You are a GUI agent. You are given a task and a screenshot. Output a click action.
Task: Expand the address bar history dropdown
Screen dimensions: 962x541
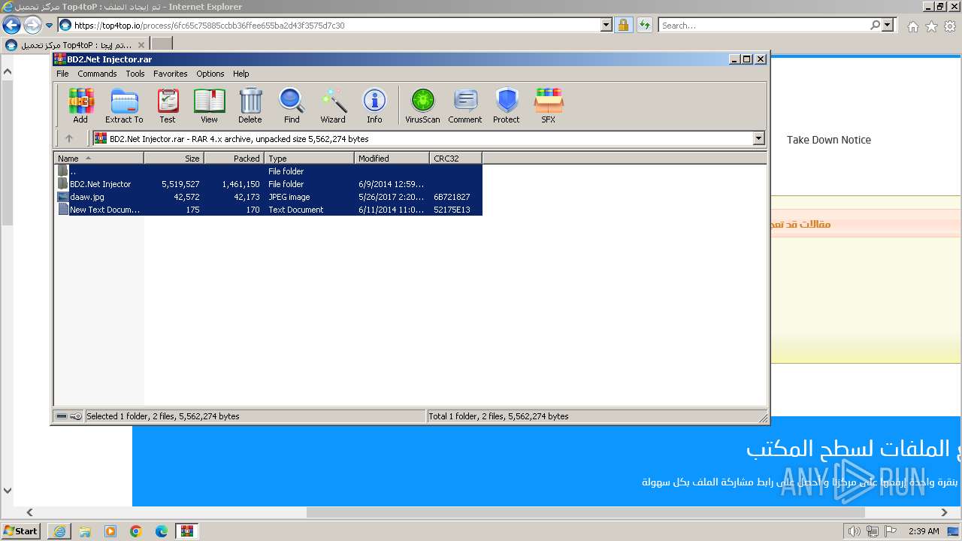coord(607,25)
